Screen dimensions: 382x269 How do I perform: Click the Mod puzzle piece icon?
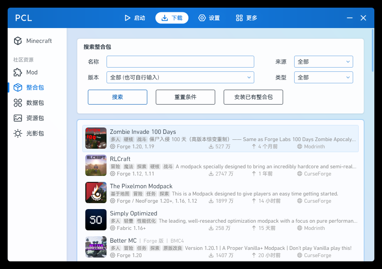[18, 72]
